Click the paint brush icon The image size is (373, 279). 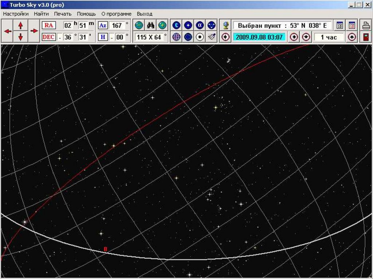(x=211, y=37)
